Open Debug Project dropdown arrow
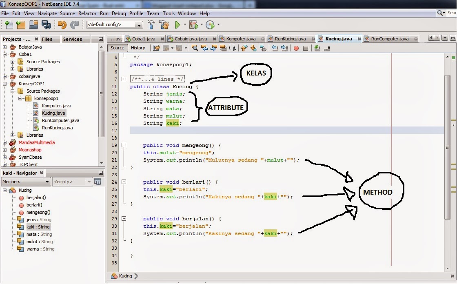Screen dimensions: 457x284 click(202, 25)
